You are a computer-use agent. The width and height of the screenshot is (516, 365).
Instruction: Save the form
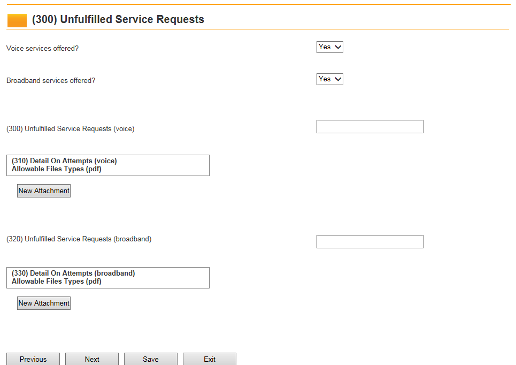(150, 359)
